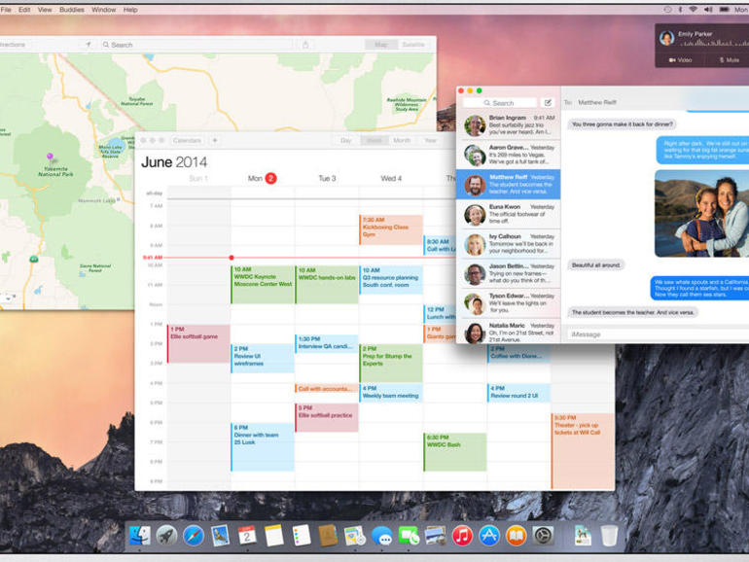
Task: Add a new calendar event with plus button
Action: point(215,141)
